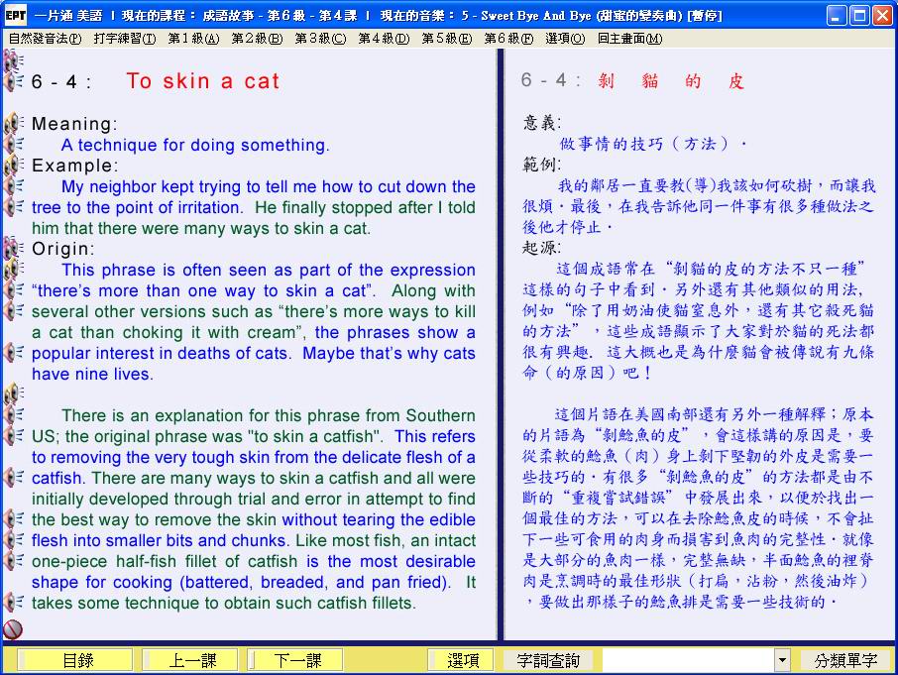This screenshot has height=675, width=898.
Task: Click the 目錄 button
Action: tap(77, 660)
